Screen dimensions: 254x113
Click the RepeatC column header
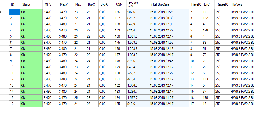coord(222,4)
